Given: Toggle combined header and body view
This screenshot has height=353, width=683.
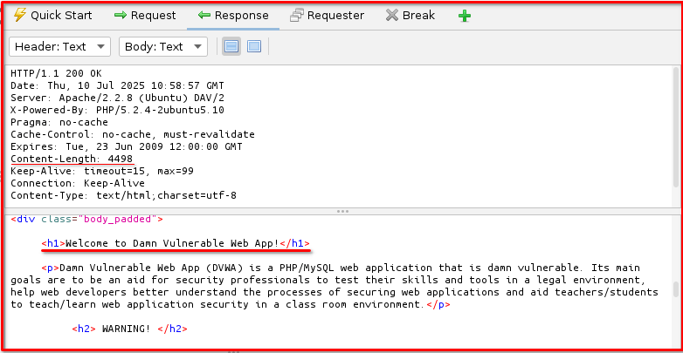Looking at the screenshot, I should [254, 46].
